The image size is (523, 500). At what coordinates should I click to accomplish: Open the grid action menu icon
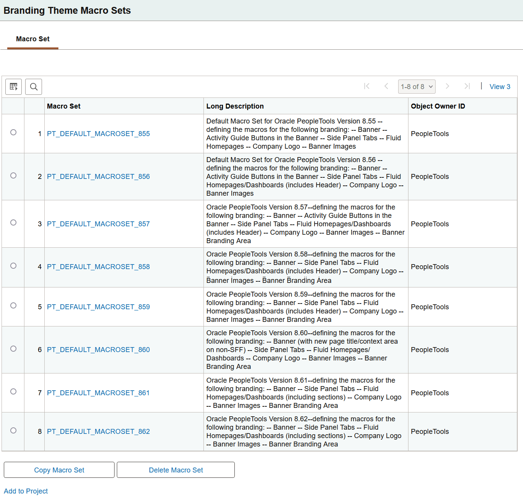click(x=13, y=87)
